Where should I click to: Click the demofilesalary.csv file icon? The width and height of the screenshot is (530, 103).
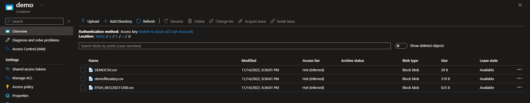click(91, 79)
